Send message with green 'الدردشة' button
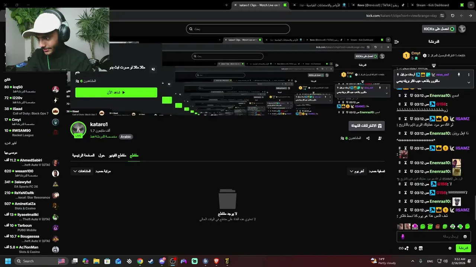Screen dimensions: 476x267 [463, 248]
